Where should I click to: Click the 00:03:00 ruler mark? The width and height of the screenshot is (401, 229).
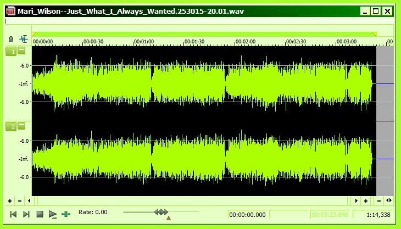pos(347,41)
